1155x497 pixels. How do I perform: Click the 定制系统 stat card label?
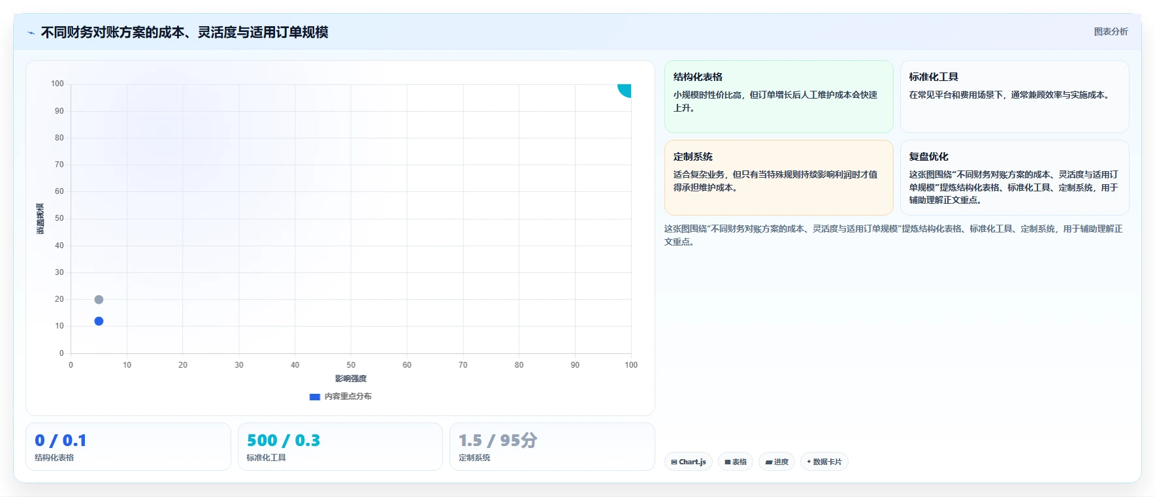[x=474, y=458]
